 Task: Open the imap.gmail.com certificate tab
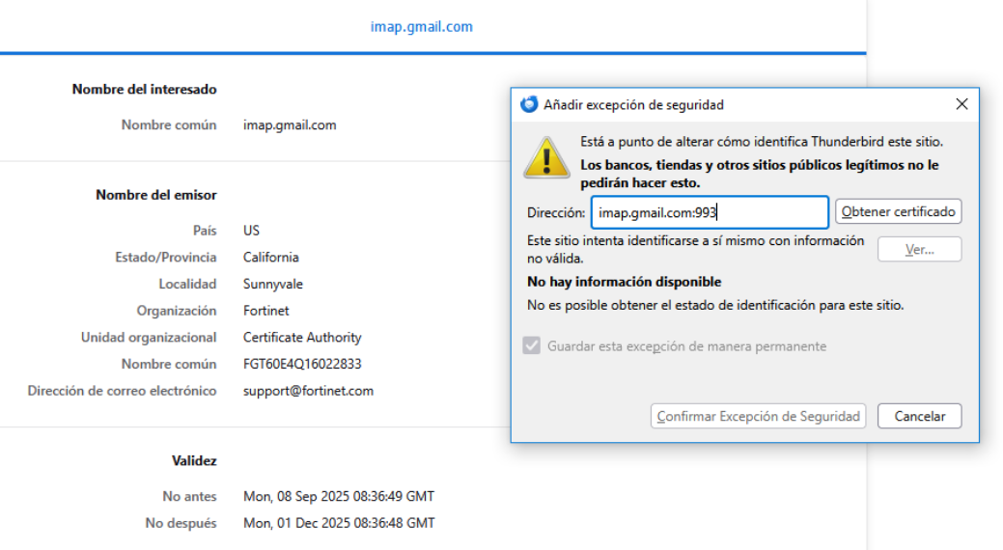pyautogui.click(x=422, y=27)
